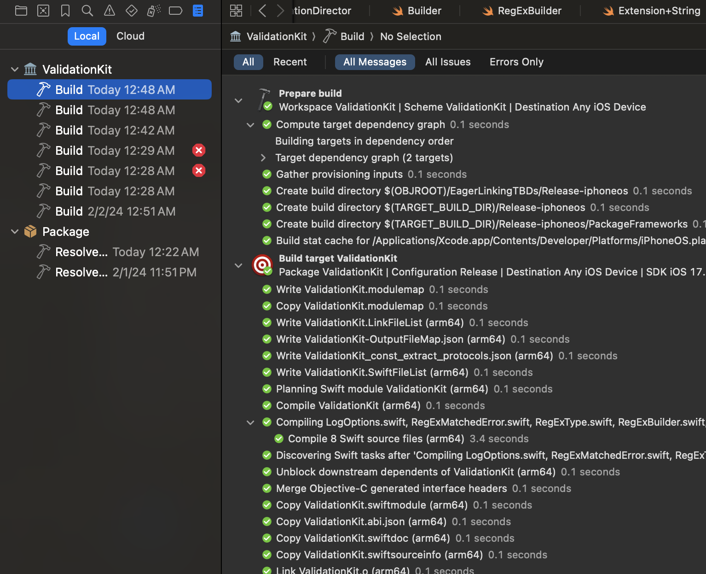Select 'Unblock downstream dependents of ValidationKit' line

(416, 472)
